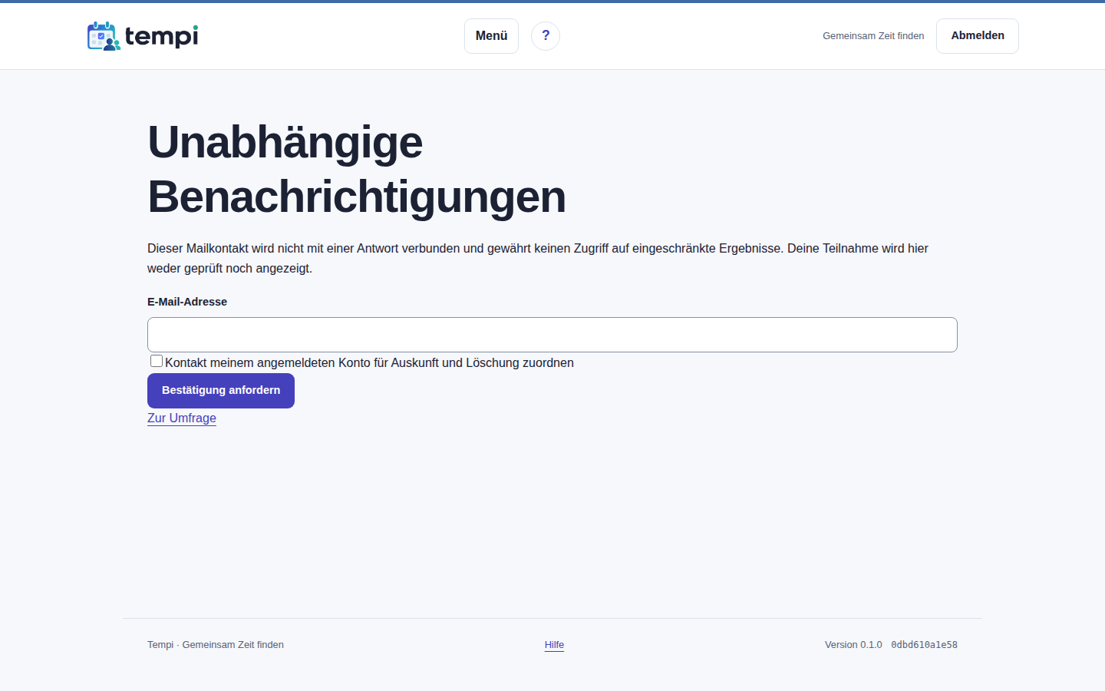Viewport: 1105px width, 691px height.
Task: Click footer text Tempi · Gemeinsam Zeit finden
Action: tap(216, 645)
